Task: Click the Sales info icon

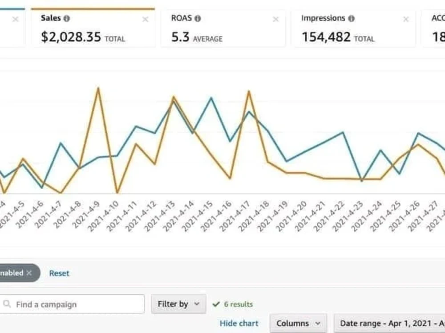Action: (x=67, y=19)
